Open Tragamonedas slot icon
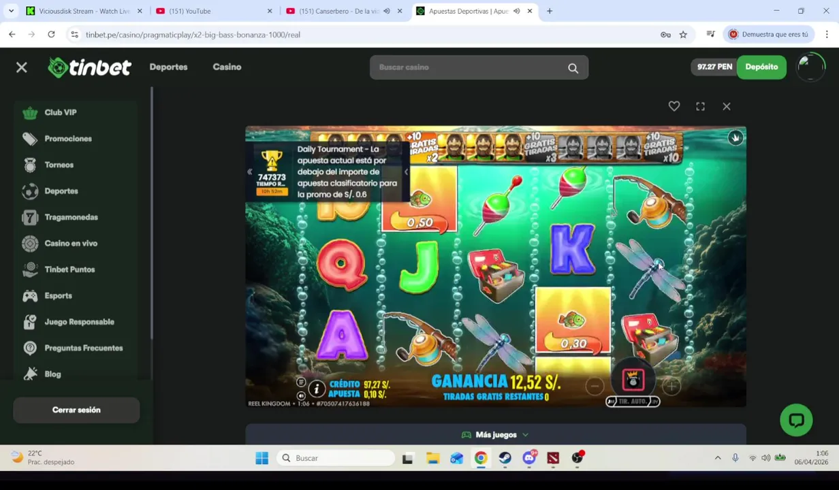 [x=30, y=217]
